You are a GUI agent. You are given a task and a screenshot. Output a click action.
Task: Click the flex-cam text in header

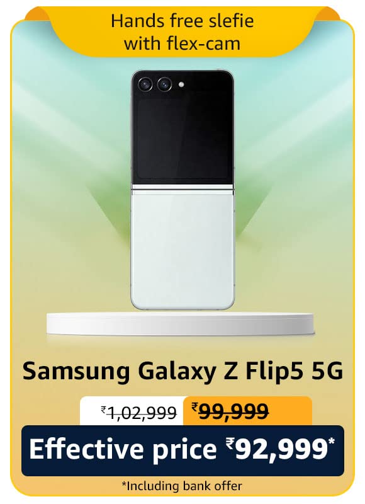[x=204, y=43]
